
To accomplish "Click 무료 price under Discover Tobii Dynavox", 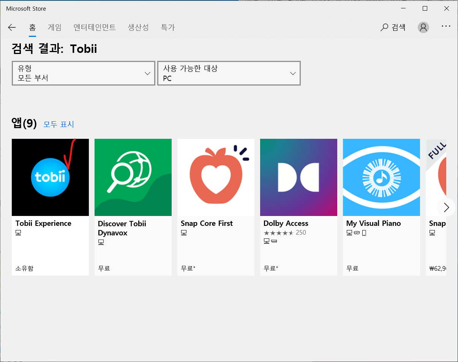I will click(x=104, y=268).
